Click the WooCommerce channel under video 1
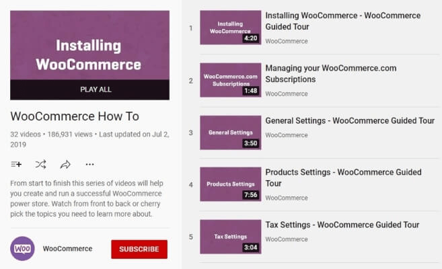 pos(287,41)
